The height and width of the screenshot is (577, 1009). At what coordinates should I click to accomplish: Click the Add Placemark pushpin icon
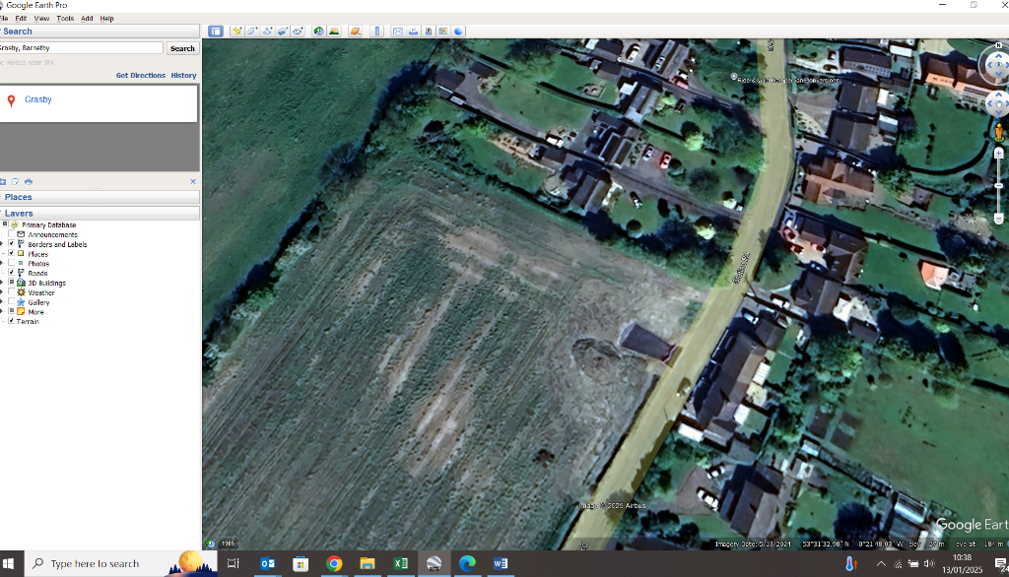[x=236, y=32]
